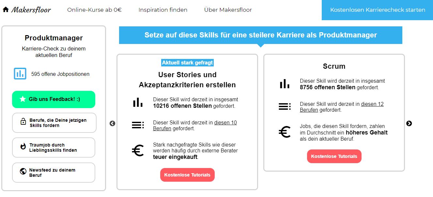Open Kostenlose Tutorials for Scrum
433x197 pixels.
click(334, 156)
